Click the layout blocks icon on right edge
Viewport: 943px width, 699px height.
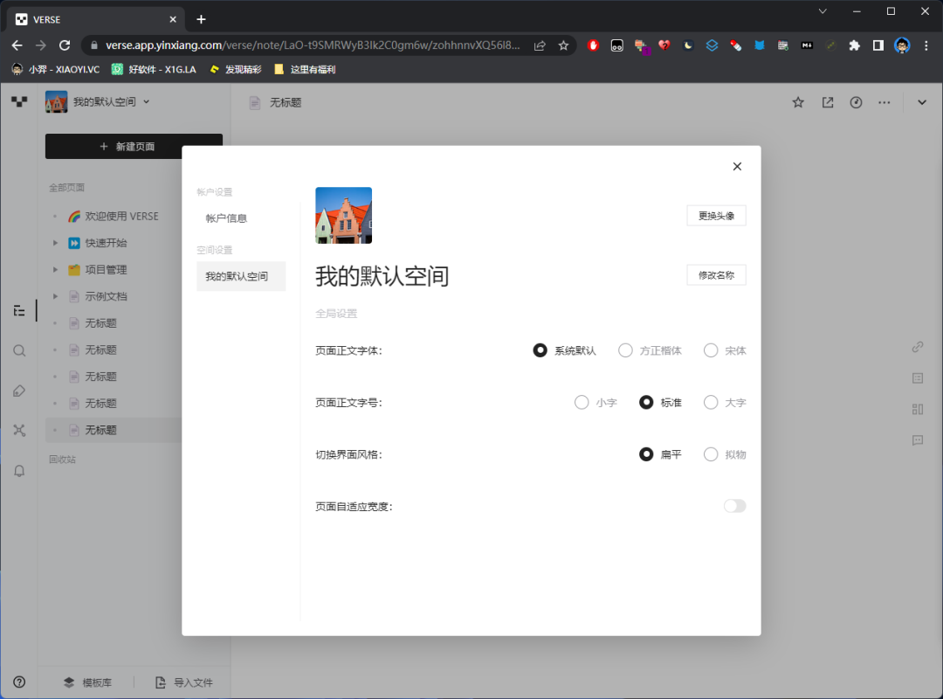coord(918,410)
